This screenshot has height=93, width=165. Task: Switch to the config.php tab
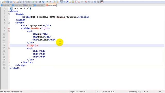click(x=6, y=5)
